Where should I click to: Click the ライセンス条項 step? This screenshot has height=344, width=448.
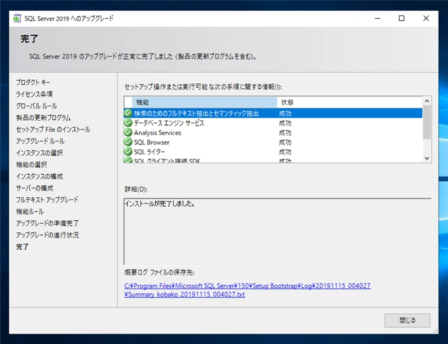pyautogui.click(x=34, y=94)
